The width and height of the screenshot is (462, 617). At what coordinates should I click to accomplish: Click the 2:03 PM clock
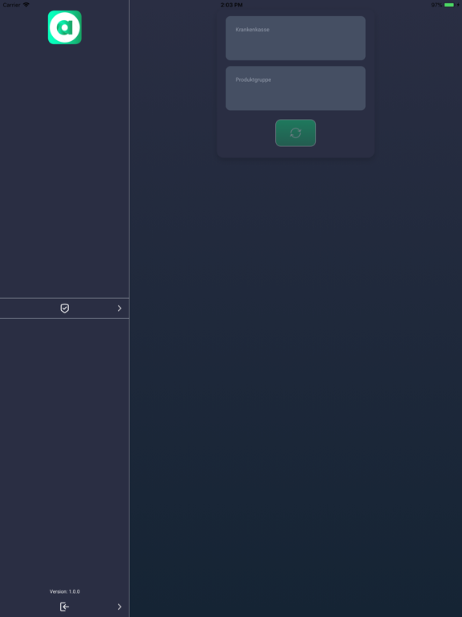tap(231, 5)
